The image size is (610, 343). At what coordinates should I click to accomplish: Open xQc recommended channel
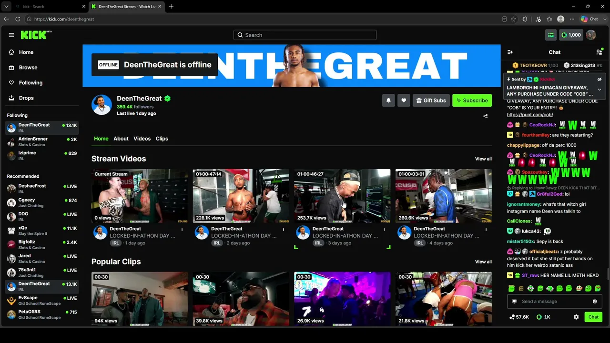(x=41, y=231)
